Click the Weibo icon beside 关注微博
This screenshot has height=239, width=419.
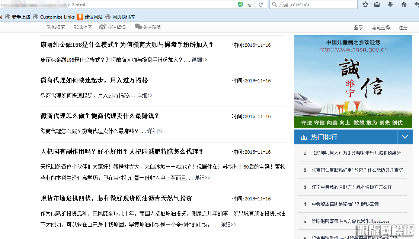point(103,27)
